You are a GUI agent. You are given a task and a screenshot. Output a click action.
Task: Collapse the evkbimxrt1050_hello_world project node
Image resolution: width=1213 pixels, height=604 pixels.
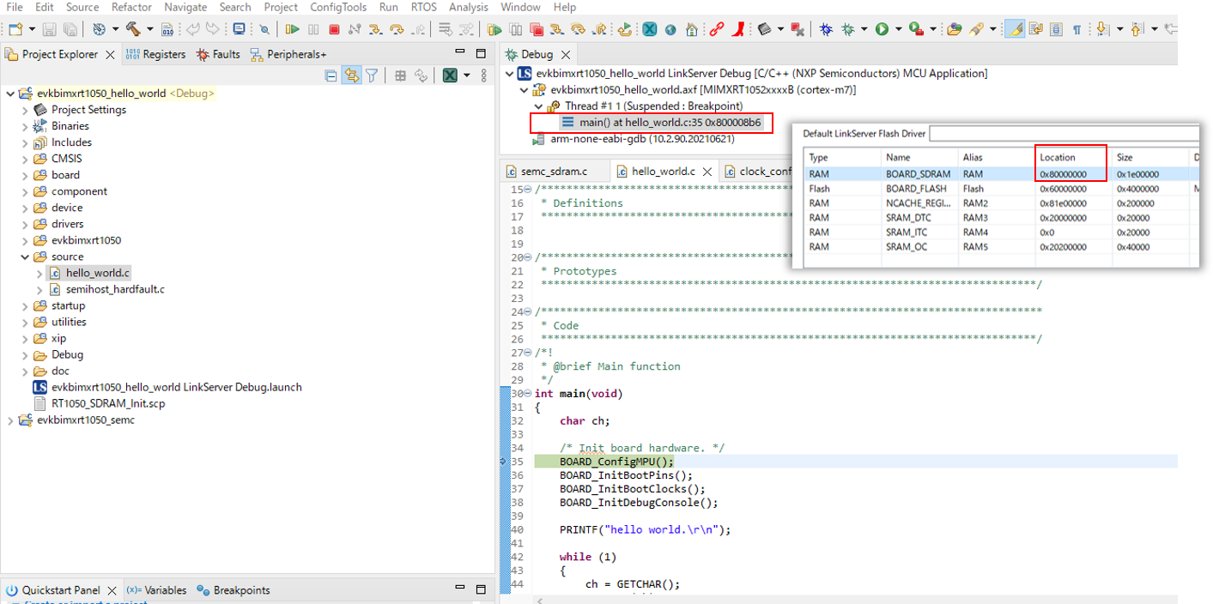pyautogui.click(x=10, y=94)
